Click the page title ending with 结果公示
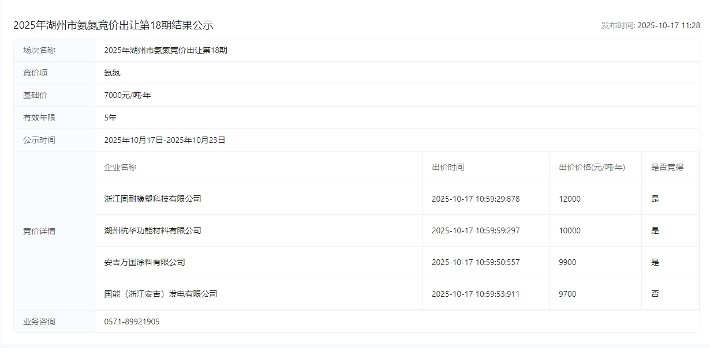Image resolution: width=710 pixels, height=348 pixels. click(113, 25)
